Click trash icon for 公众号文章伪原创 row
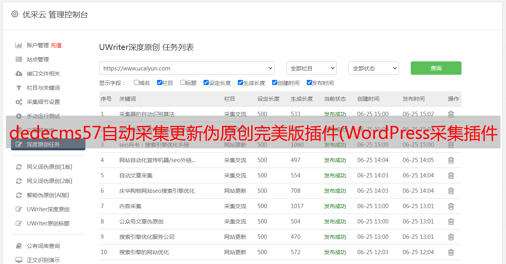 tap(451, 222)
